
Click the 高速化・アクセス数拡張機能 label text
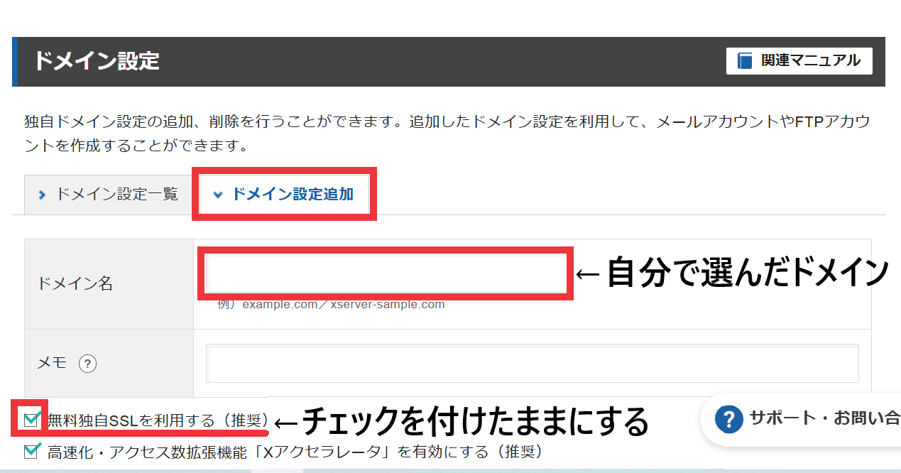[x=295, y=451]
